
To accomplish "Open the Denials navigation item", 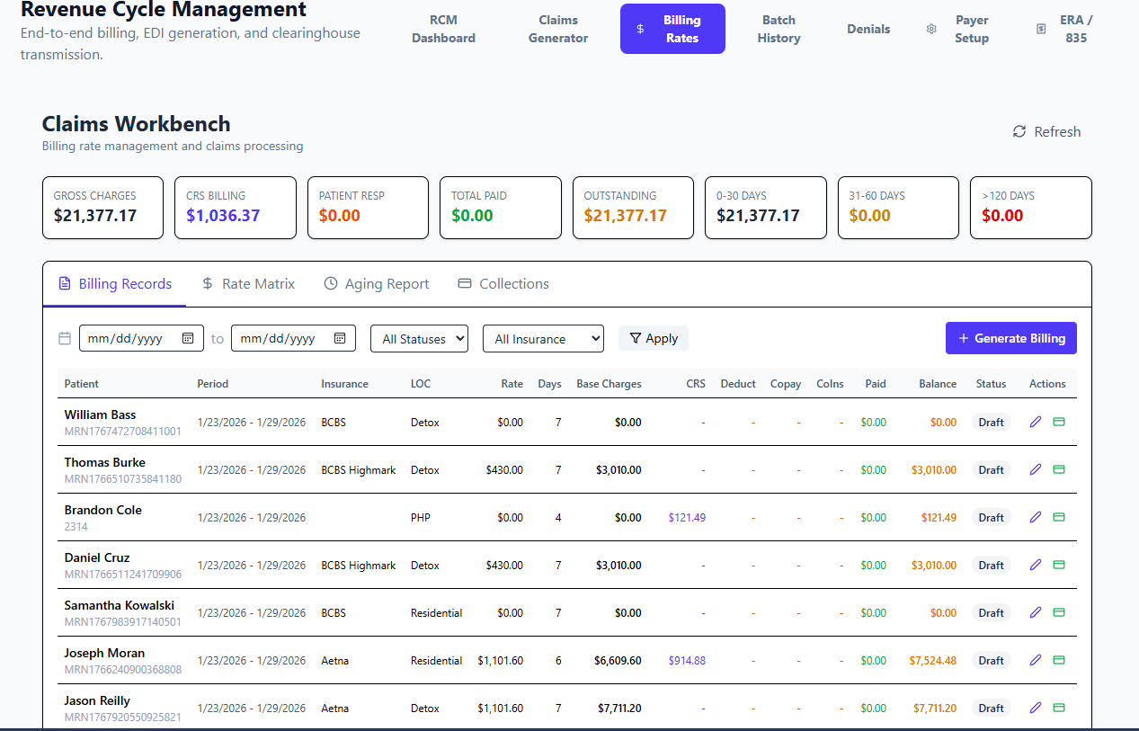I will [x=868, y=29].
